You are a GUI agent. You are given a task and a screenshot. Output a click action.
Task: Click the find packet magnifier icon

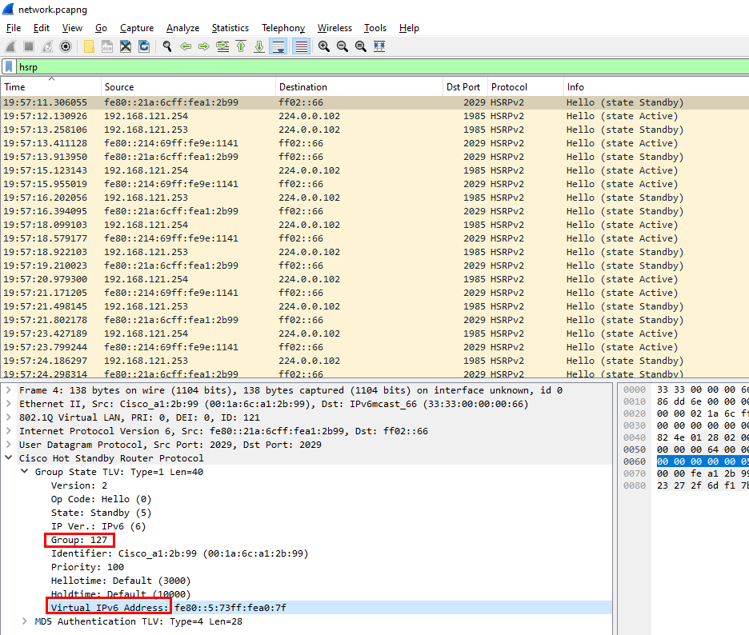coord(167,46)
